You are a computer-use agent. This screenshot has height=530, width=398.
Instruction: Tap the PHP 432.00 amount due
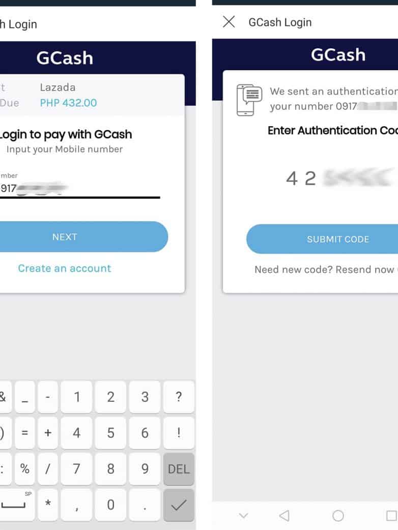pyautogui.click(x=68, y=103)
